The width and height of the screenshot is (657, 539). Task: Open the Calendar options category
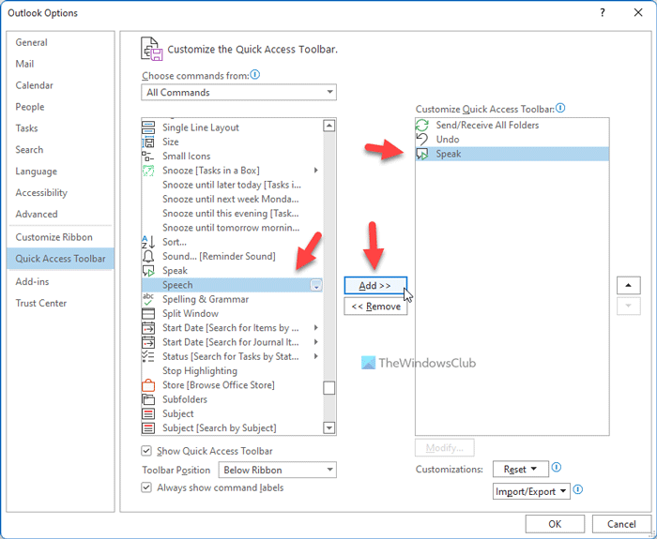pyautogui.click(x=60, y=85)
